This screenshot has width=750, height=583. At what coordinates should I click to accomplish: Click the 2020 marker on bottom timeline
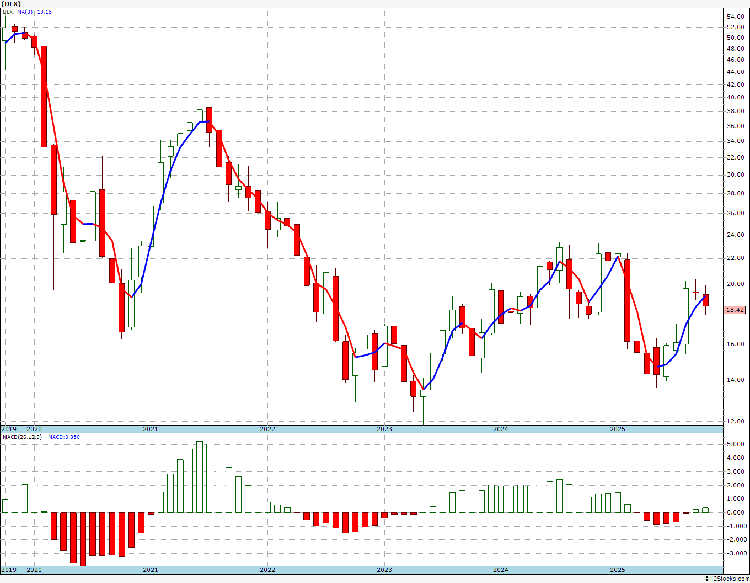(x=34, y=570)
